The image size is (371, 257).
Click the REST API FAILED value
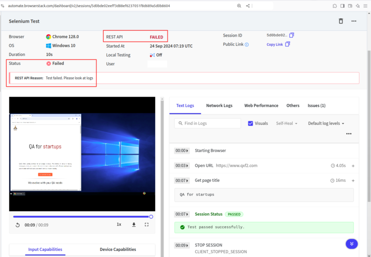point(157,37)
